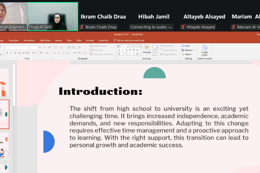The height and width of the screenshot is (173, 260).
Task: Select the slide thumbnail with orange border
Action: click(x=4, y=114)
